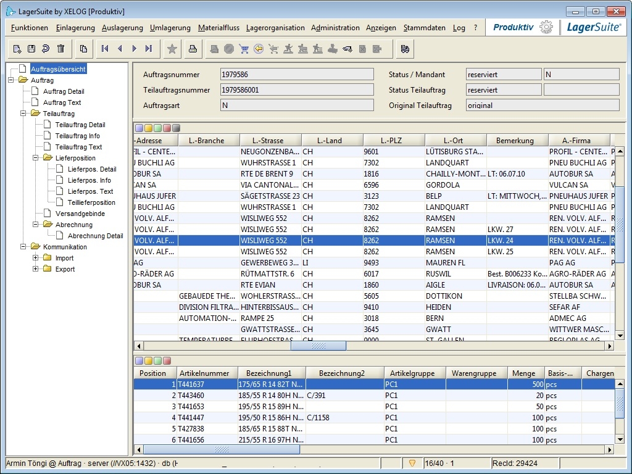
Task: Sort by the Artikelgruppe column header
Action: pos(415,373)
